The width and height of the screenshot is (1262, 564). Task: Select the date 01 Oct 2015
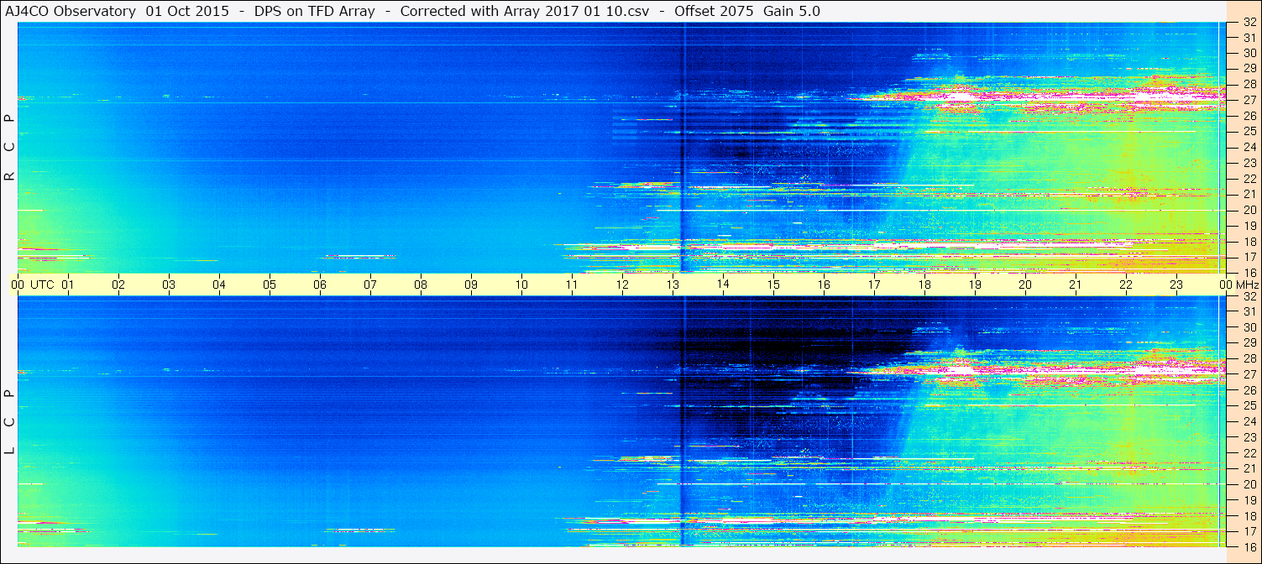pyautogui.click(x=186, y=12)
